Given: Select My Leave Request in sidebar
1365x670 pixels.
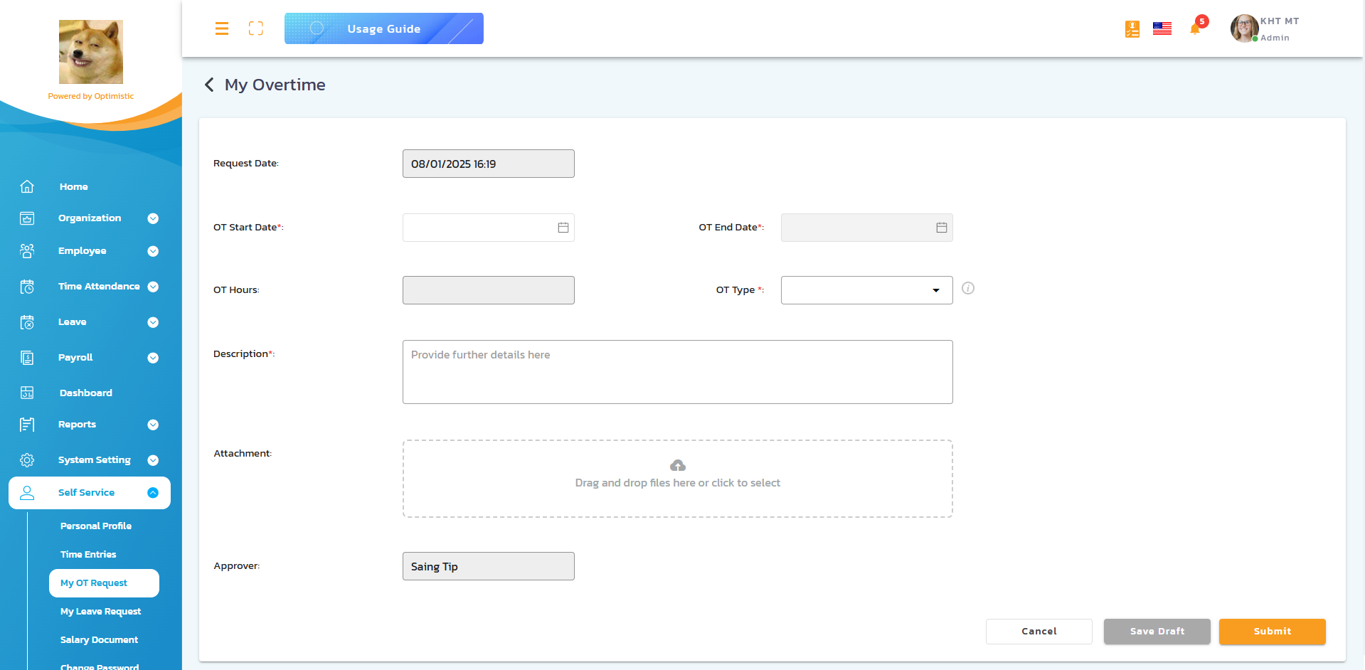Looking at the screenshot, I should click(x=100, y=611).
